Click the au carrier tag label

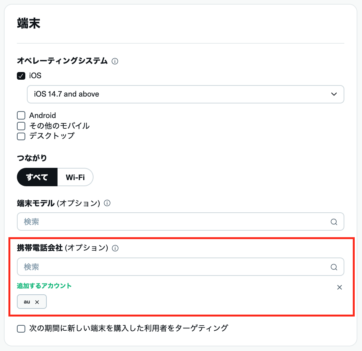click(27, 302)
